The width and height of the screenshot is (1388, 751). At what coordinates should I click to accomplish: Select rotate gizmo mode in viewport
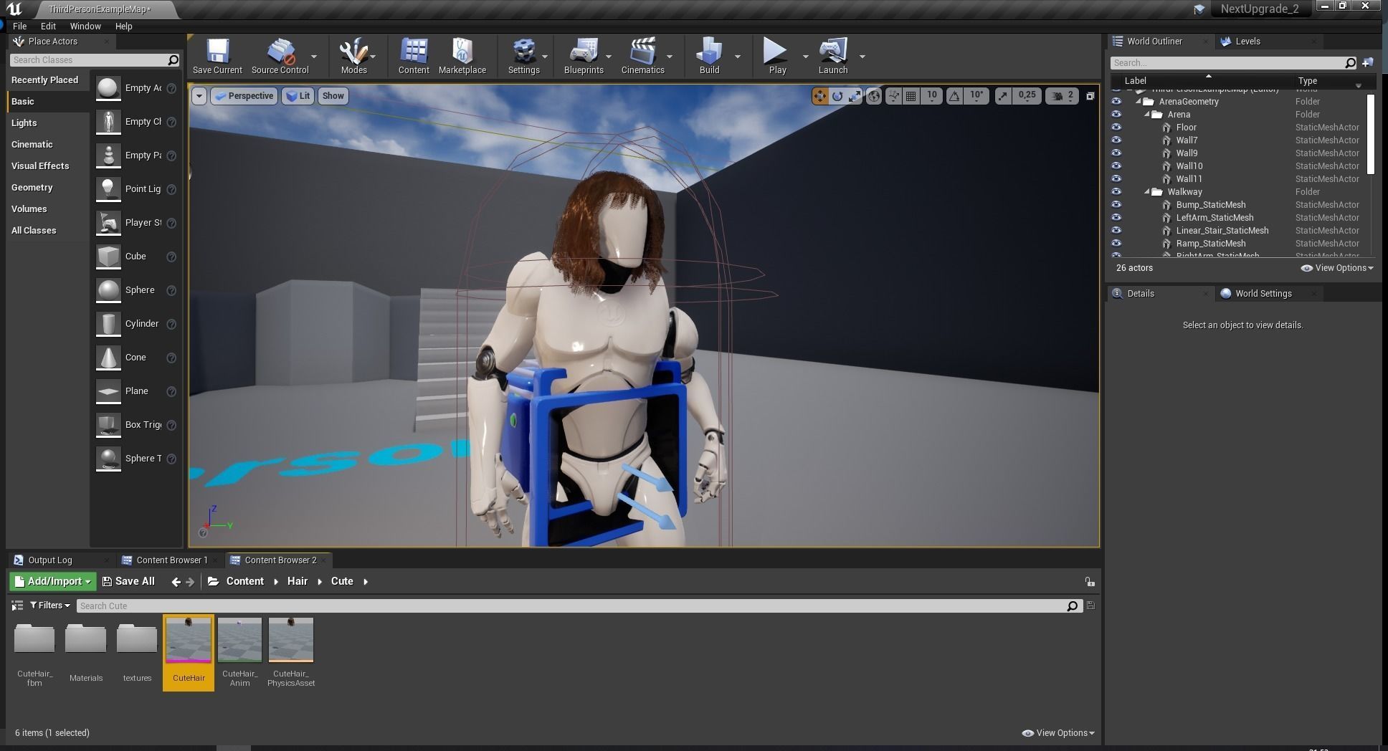point(837,96)
